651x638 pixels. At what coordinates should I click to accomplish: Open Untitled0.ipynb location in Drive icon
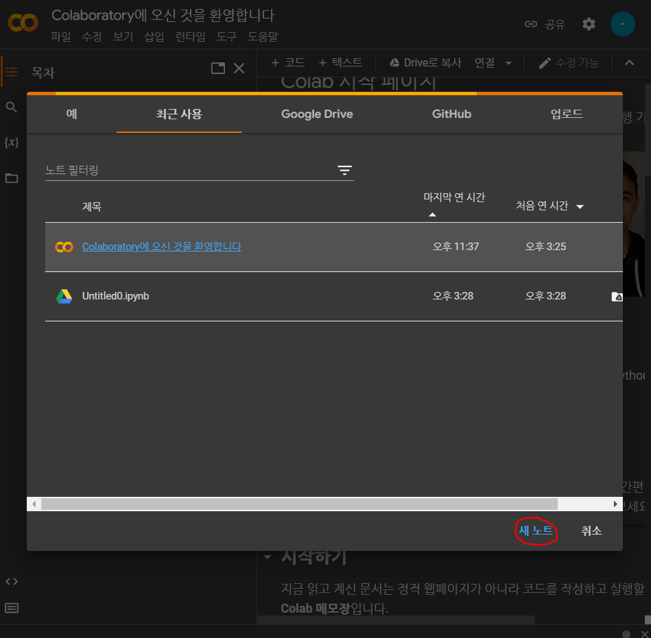click(617, 297)
